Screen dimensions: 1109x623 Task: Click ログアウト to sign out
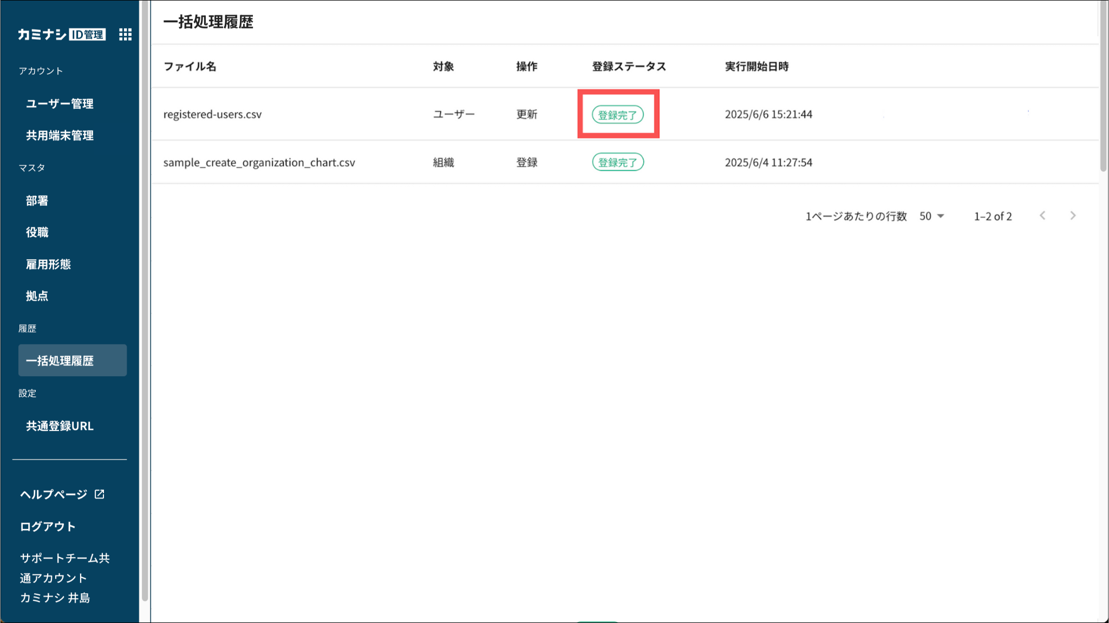pyautogui.click(x=48, y=526)
